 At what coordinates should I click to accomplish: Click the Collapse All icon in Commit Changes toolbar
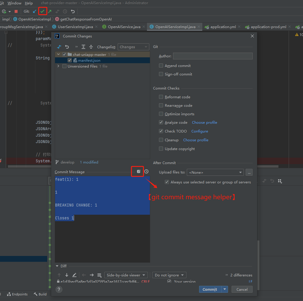tap(91, 47)
